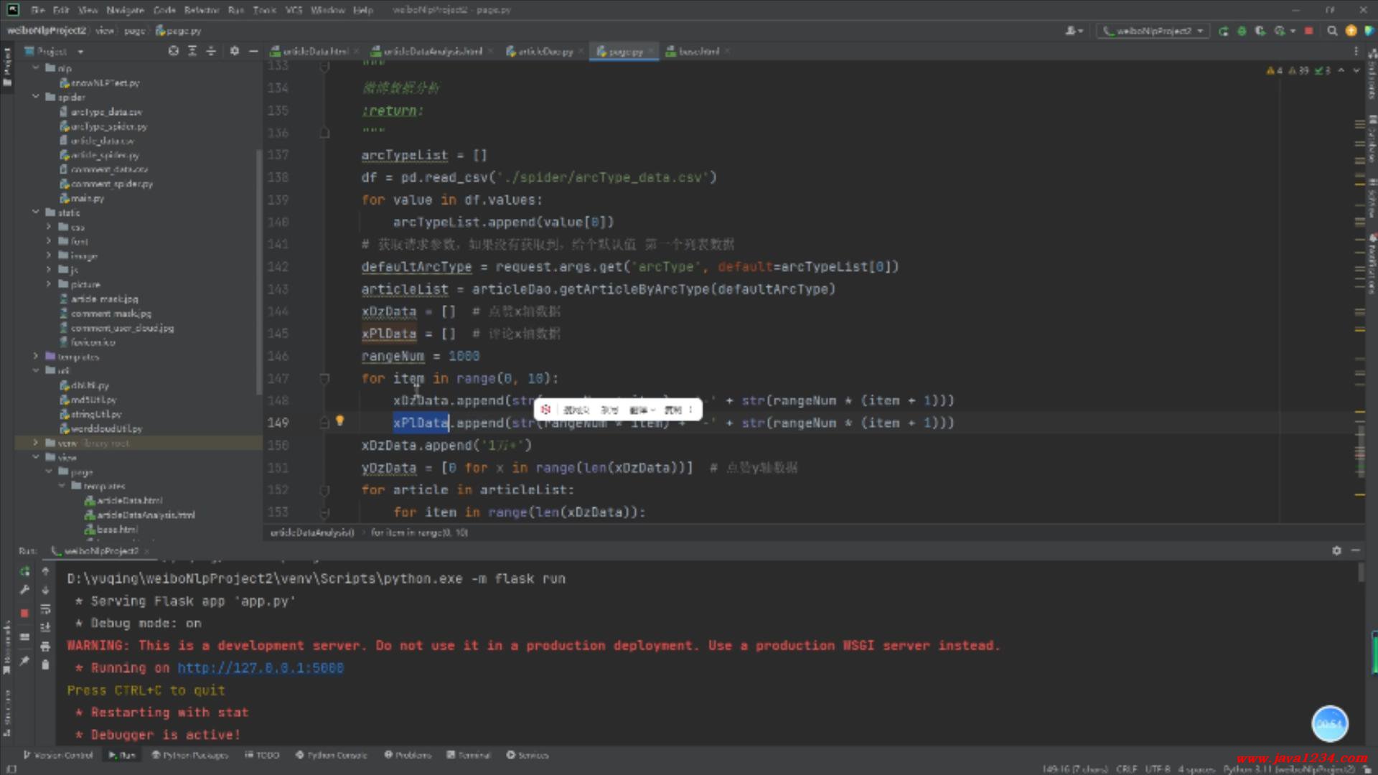The height and width of the screenshot is (775, 1378).
Task: Open the weiboNlpProject2 run configuration dropdown
Action: 1153,31
